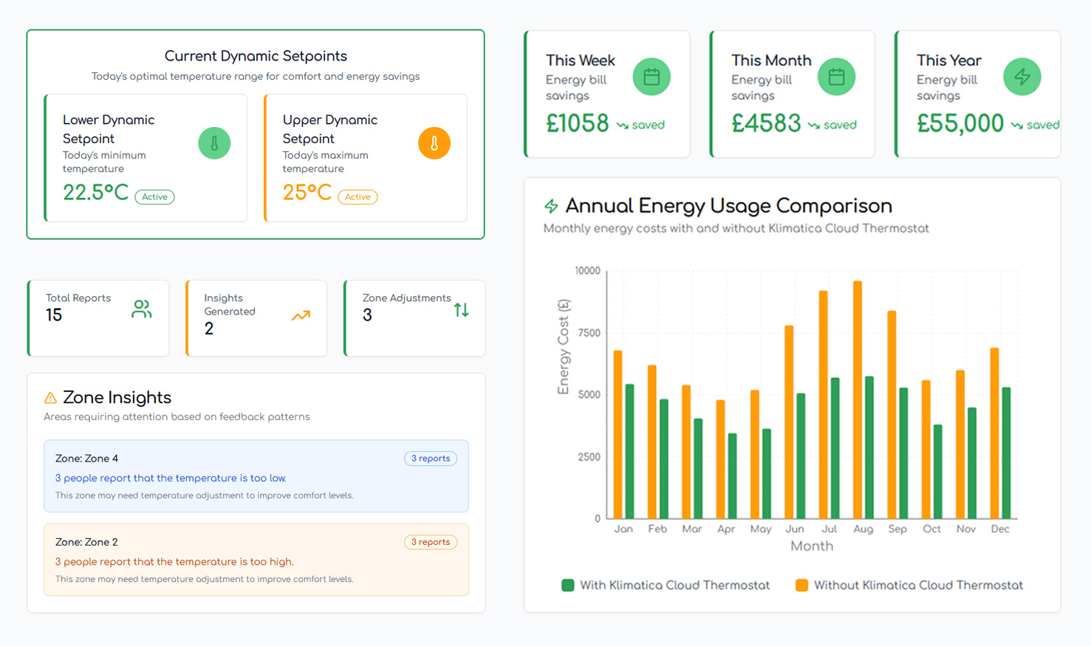The image size is (1091, 646).
Task: Click the lightning icon beside Annual Energy Usage
Action: pyautogui.click(x=551, y=206)
